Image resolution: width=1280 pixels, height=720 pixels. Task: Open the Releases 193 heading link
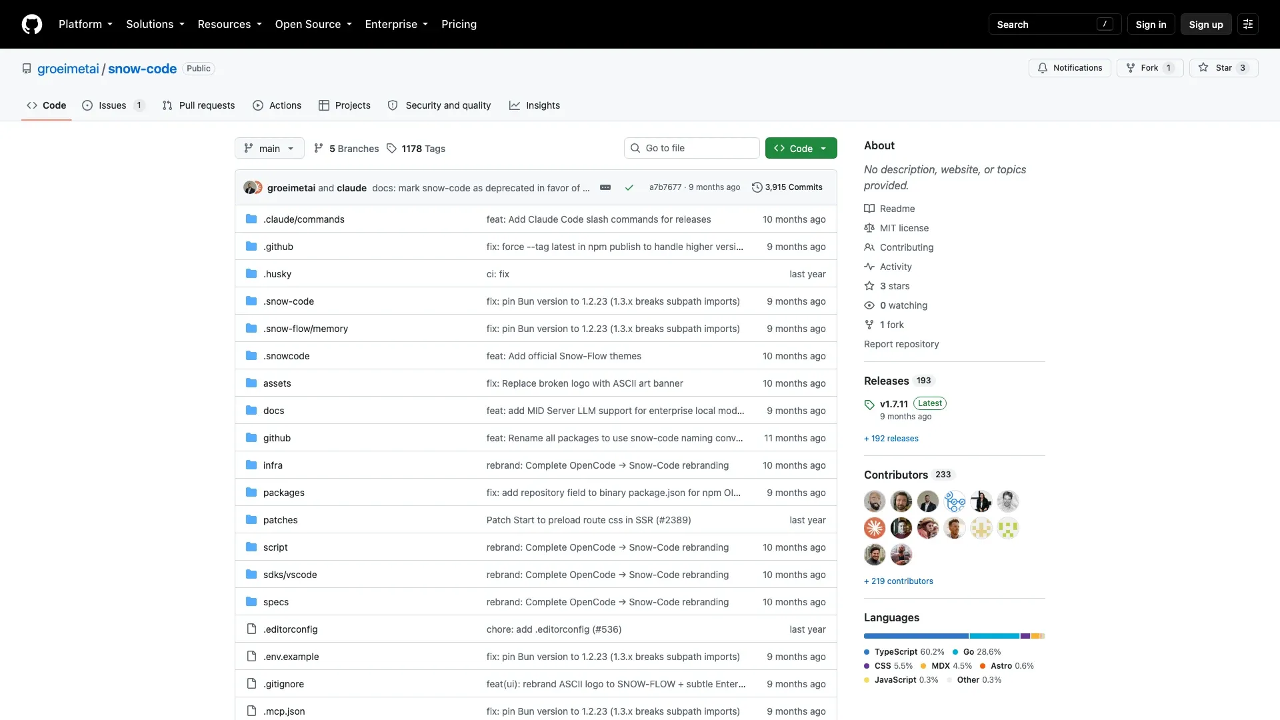pos(899,381)
